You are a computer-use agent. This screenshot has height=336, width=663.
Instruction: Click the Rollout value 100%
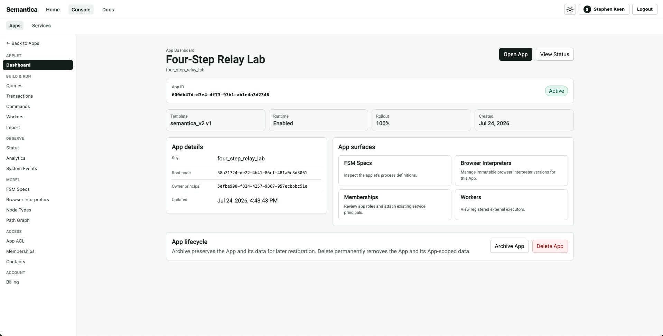(x=383, y=123)
